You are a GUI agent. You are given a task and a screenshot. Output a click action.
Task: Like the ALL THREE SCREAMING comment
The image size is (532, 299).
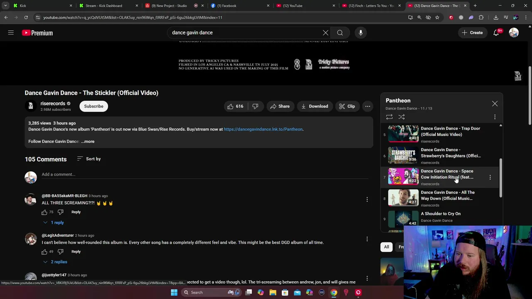tap(44, 212)
